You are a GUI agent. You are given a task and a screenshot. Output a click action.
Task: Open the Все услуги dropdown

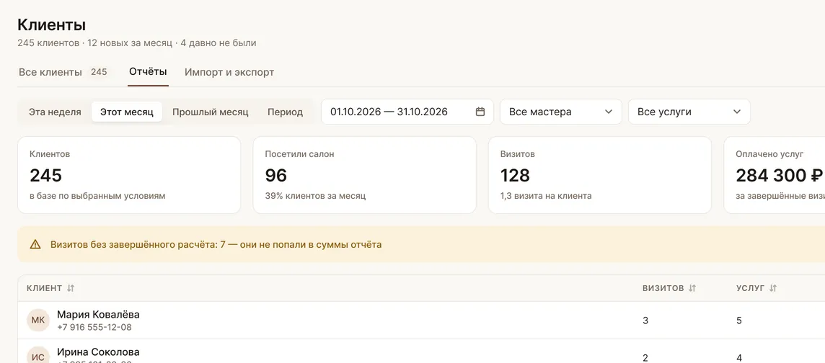tap(689, 112)
